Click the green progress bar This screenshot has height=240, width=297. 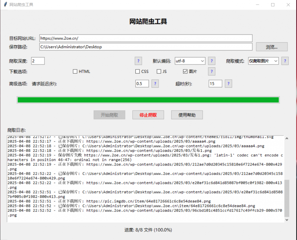148,100
